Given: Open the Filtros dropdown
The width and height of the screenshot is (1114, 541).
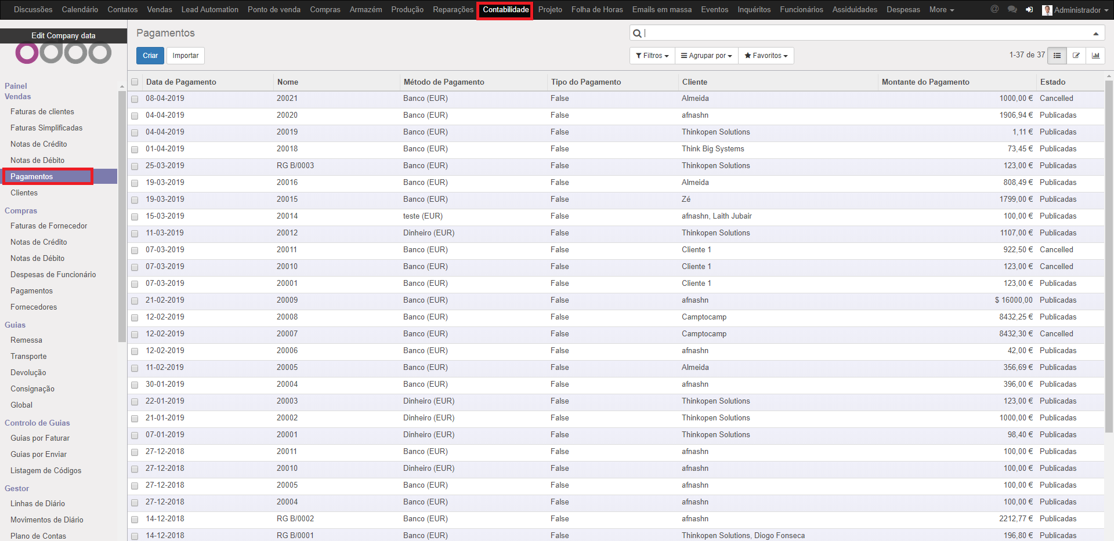Looking at the screenshot, I should click(x=652, y=56).
